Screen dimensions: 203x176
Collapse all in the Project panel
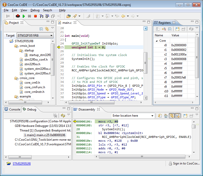point(41,29)
